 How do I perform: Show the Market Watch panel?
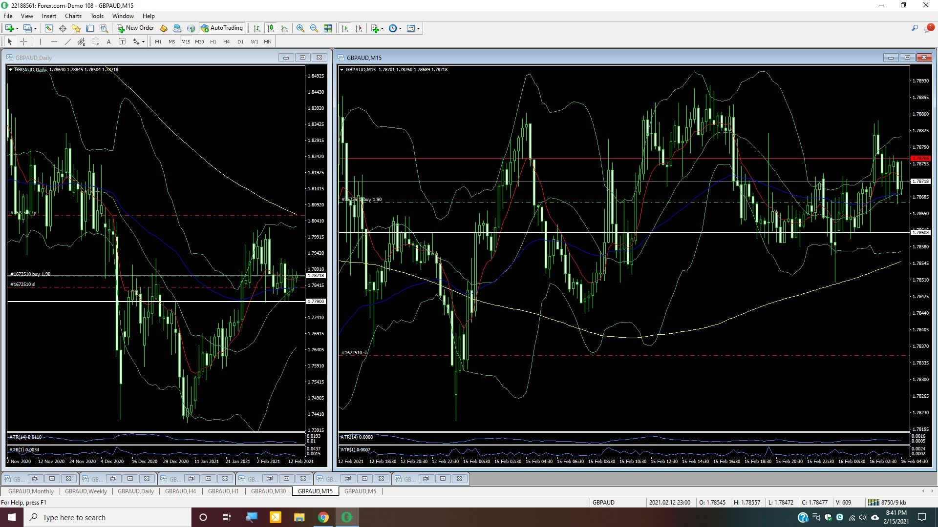coord(49,28)
